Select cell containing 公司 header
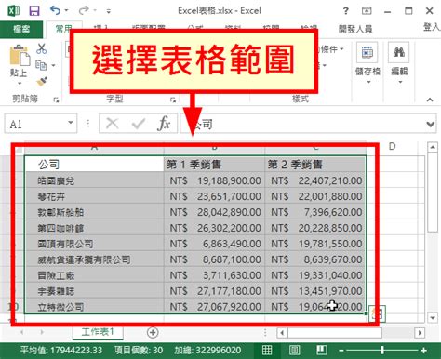This screenshot has width=441, height=359. pyautogui.click(x=94, y=164)
